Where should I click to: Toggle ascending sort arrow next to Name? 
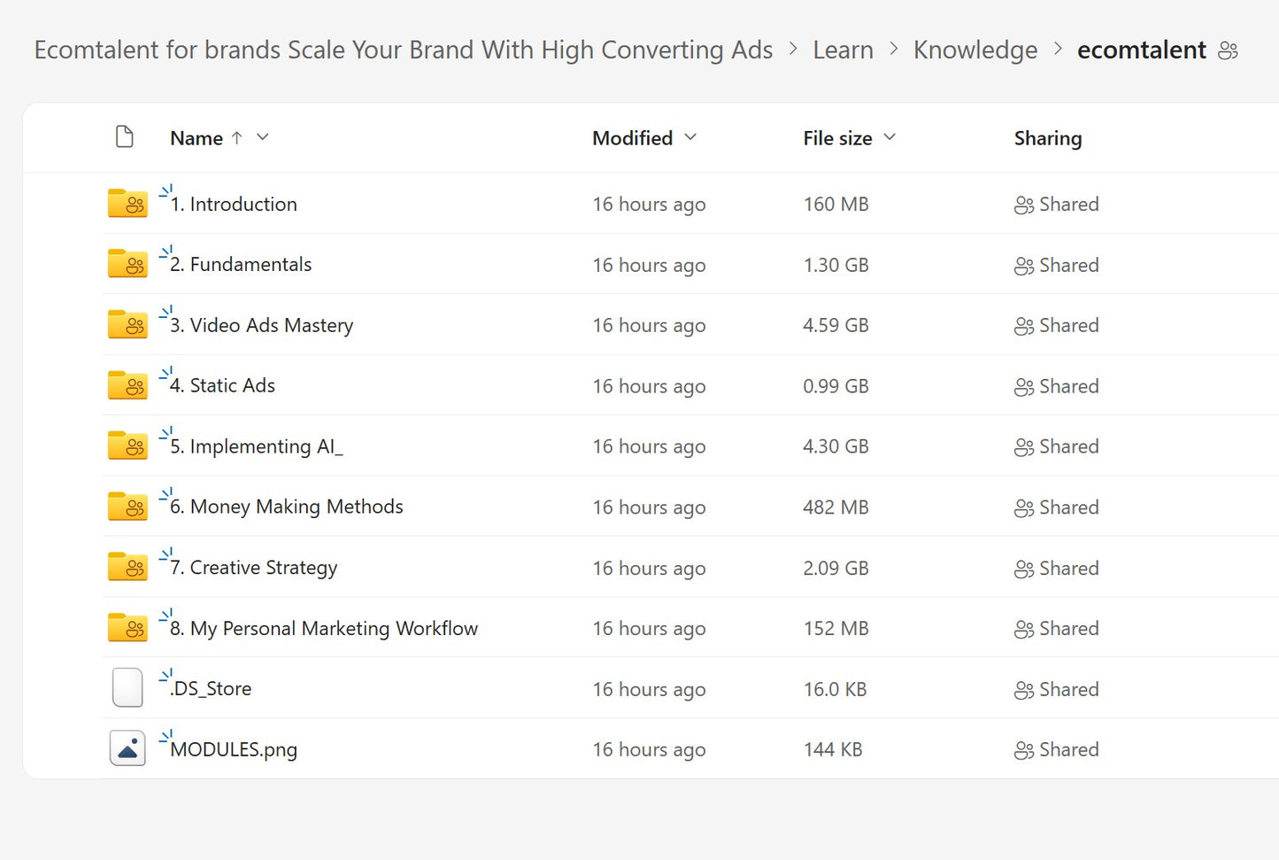click(236, 138)
